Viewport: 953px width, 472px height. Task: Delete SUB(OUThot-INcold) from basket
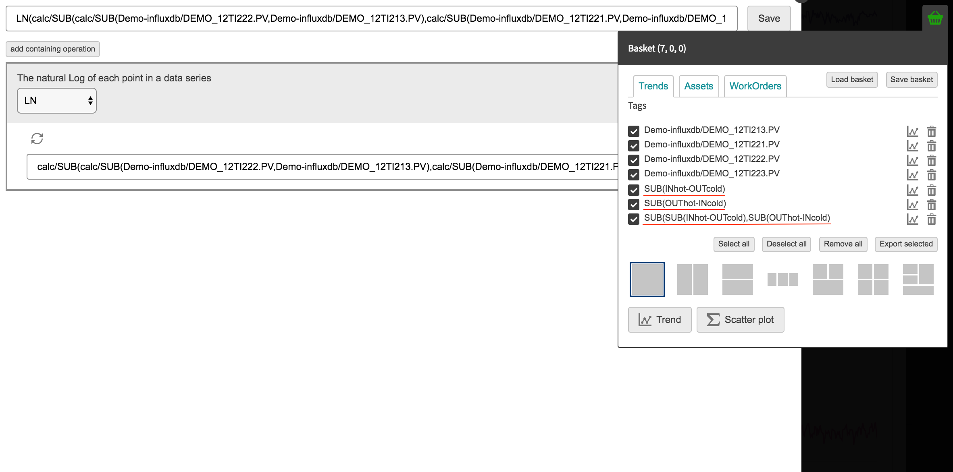932,205
